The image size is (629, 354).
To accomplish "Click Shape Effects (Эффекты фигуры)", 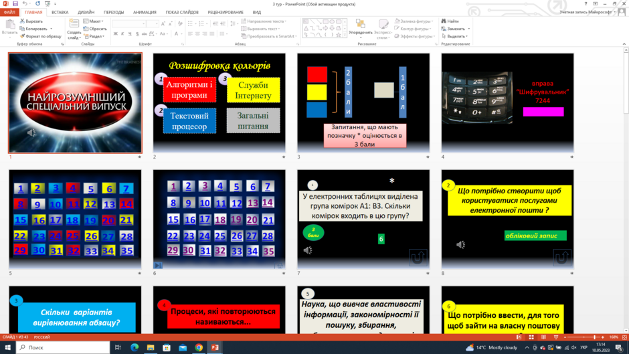I will click(415, 37).
